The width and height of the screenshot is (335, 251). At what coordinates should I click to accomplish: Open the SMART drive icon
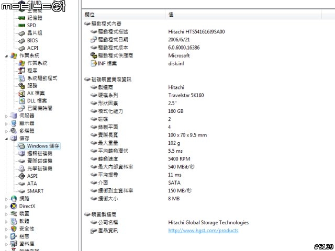coord(22,191)
